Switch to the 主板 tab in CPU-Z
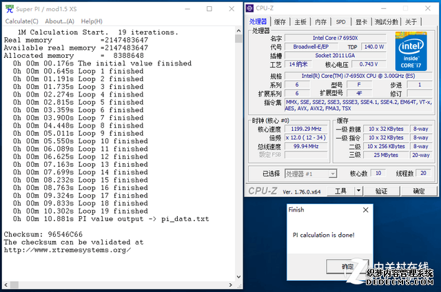 (x=300, y=22)
